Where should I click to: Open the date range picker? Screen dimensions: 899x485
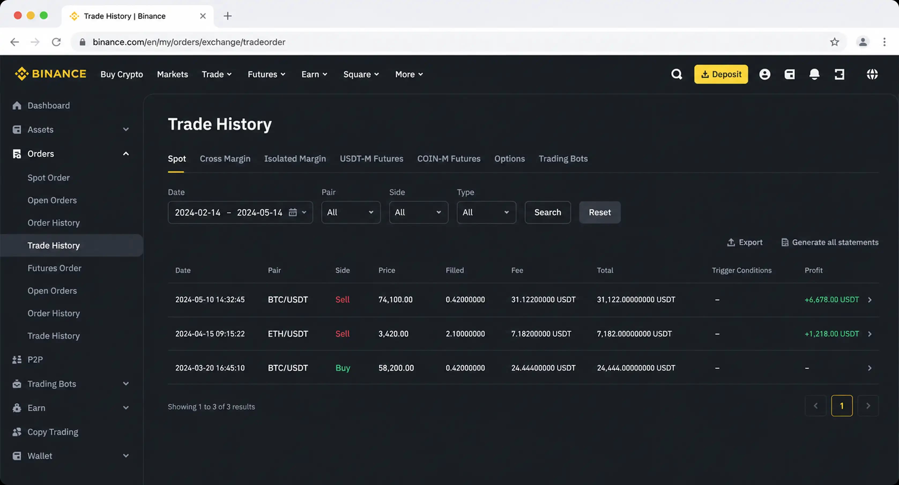pyautogui.click(x=240, y=212)
